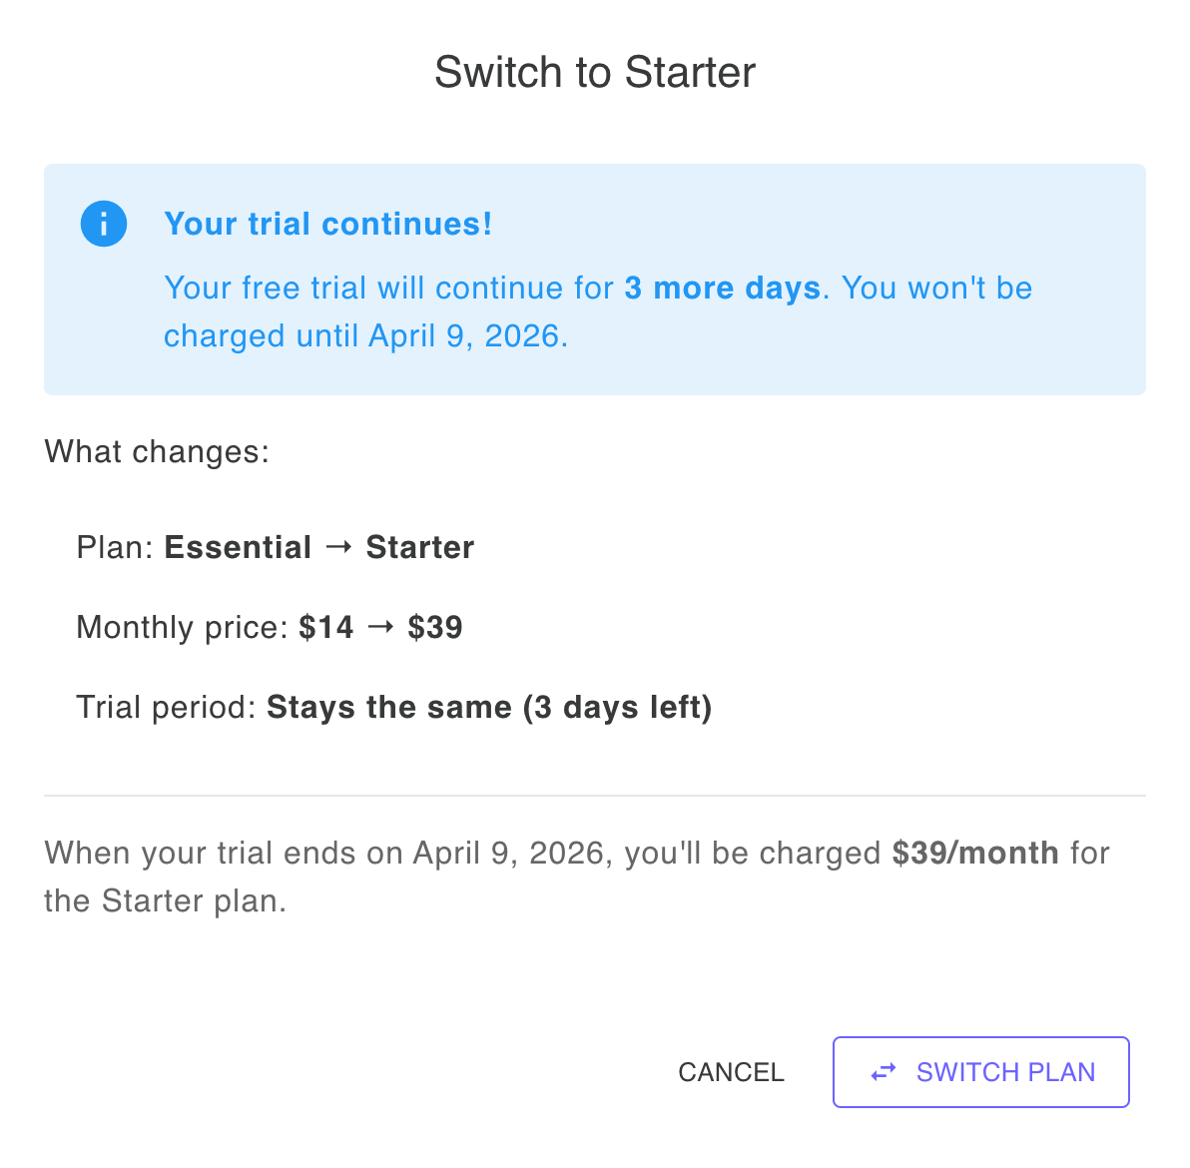Click the $14 monthly price
This screenshot has height=1168, width=1190.
(x=326, y=627)
